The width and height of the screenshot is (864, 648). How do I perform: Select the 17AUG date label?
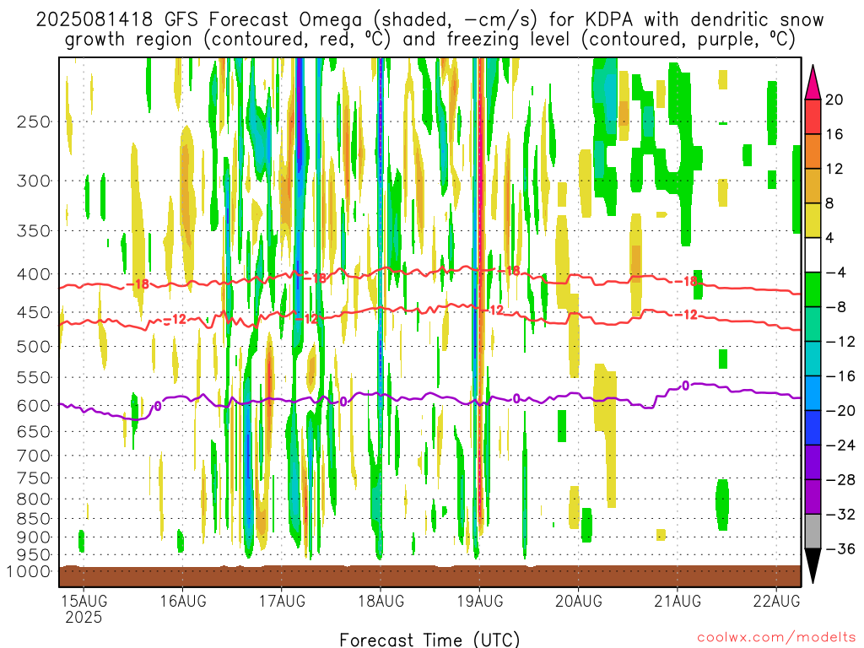pyautogui.click(x=282, y=601)
